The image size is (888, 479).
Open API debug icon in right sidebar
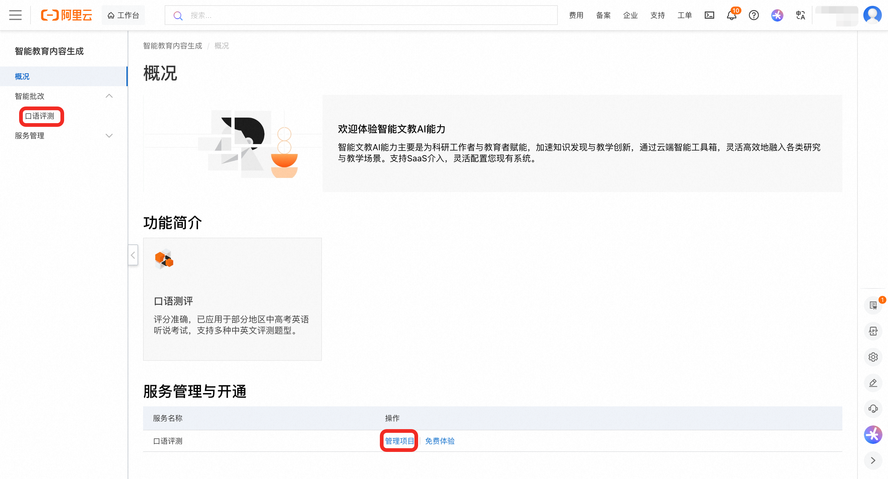tap(873, 331)
